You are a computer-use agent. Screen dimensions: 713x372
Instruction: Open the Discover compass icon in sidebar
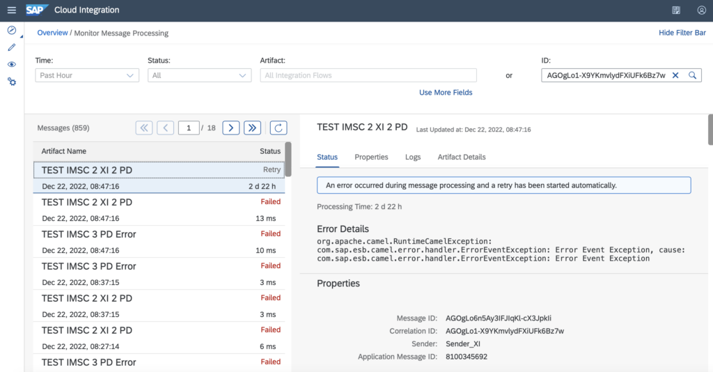pyautogui.click(x=12, y=30)
